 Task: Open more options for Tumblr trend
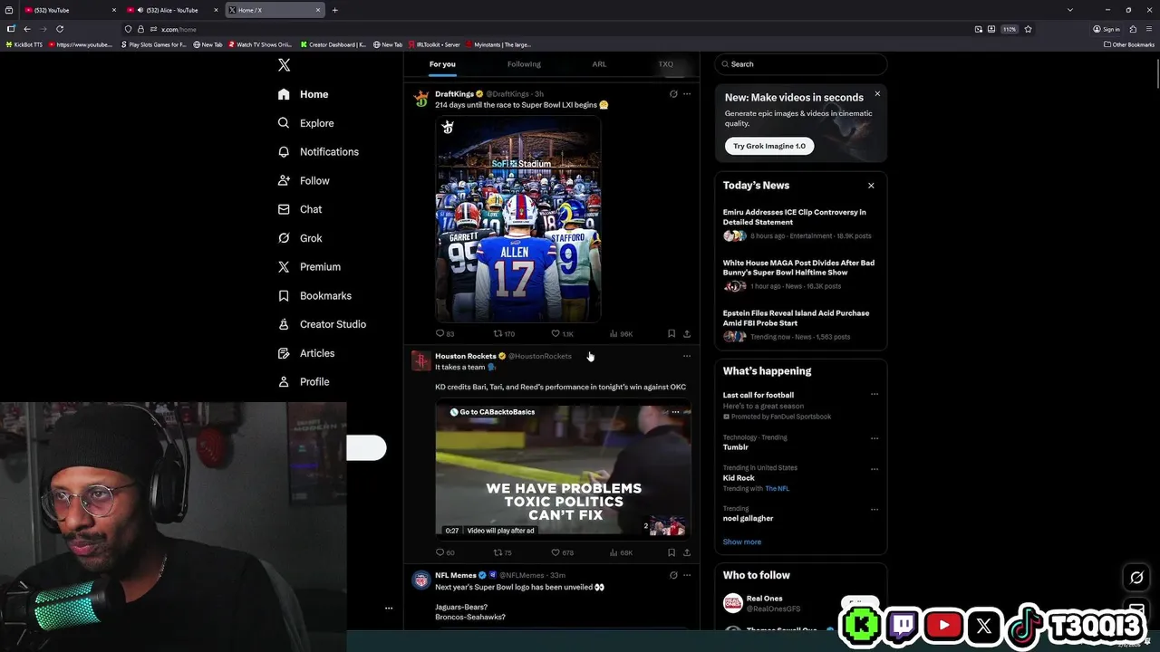[x=875, y=438]
